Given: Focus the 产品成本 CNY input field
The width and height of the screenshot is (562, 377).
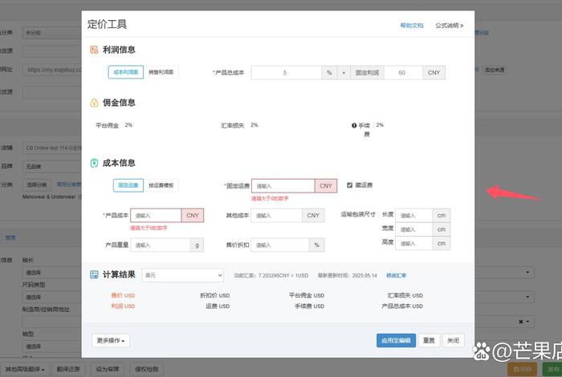Looking at the screenshot, I should (x=156, y=215).
